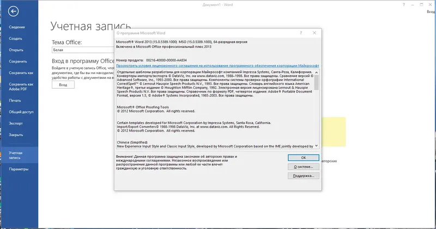Screen dimensions: 436x229
Task: Choose Сохранить in the sidebar
Action: [x=18, y=61]
